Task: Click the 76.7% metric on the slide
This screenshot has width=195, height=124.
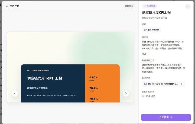Action: [x=94, y=88]
